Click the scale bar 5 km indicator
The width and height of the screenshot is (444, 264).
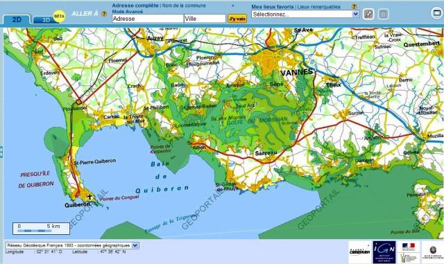[x=41, y=229]
